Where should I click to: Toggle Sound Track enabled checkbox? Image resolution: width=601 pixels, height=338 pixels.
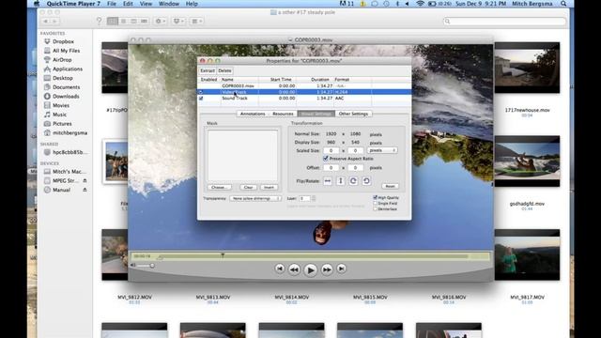pyautogui.click(x=201, y=99)
